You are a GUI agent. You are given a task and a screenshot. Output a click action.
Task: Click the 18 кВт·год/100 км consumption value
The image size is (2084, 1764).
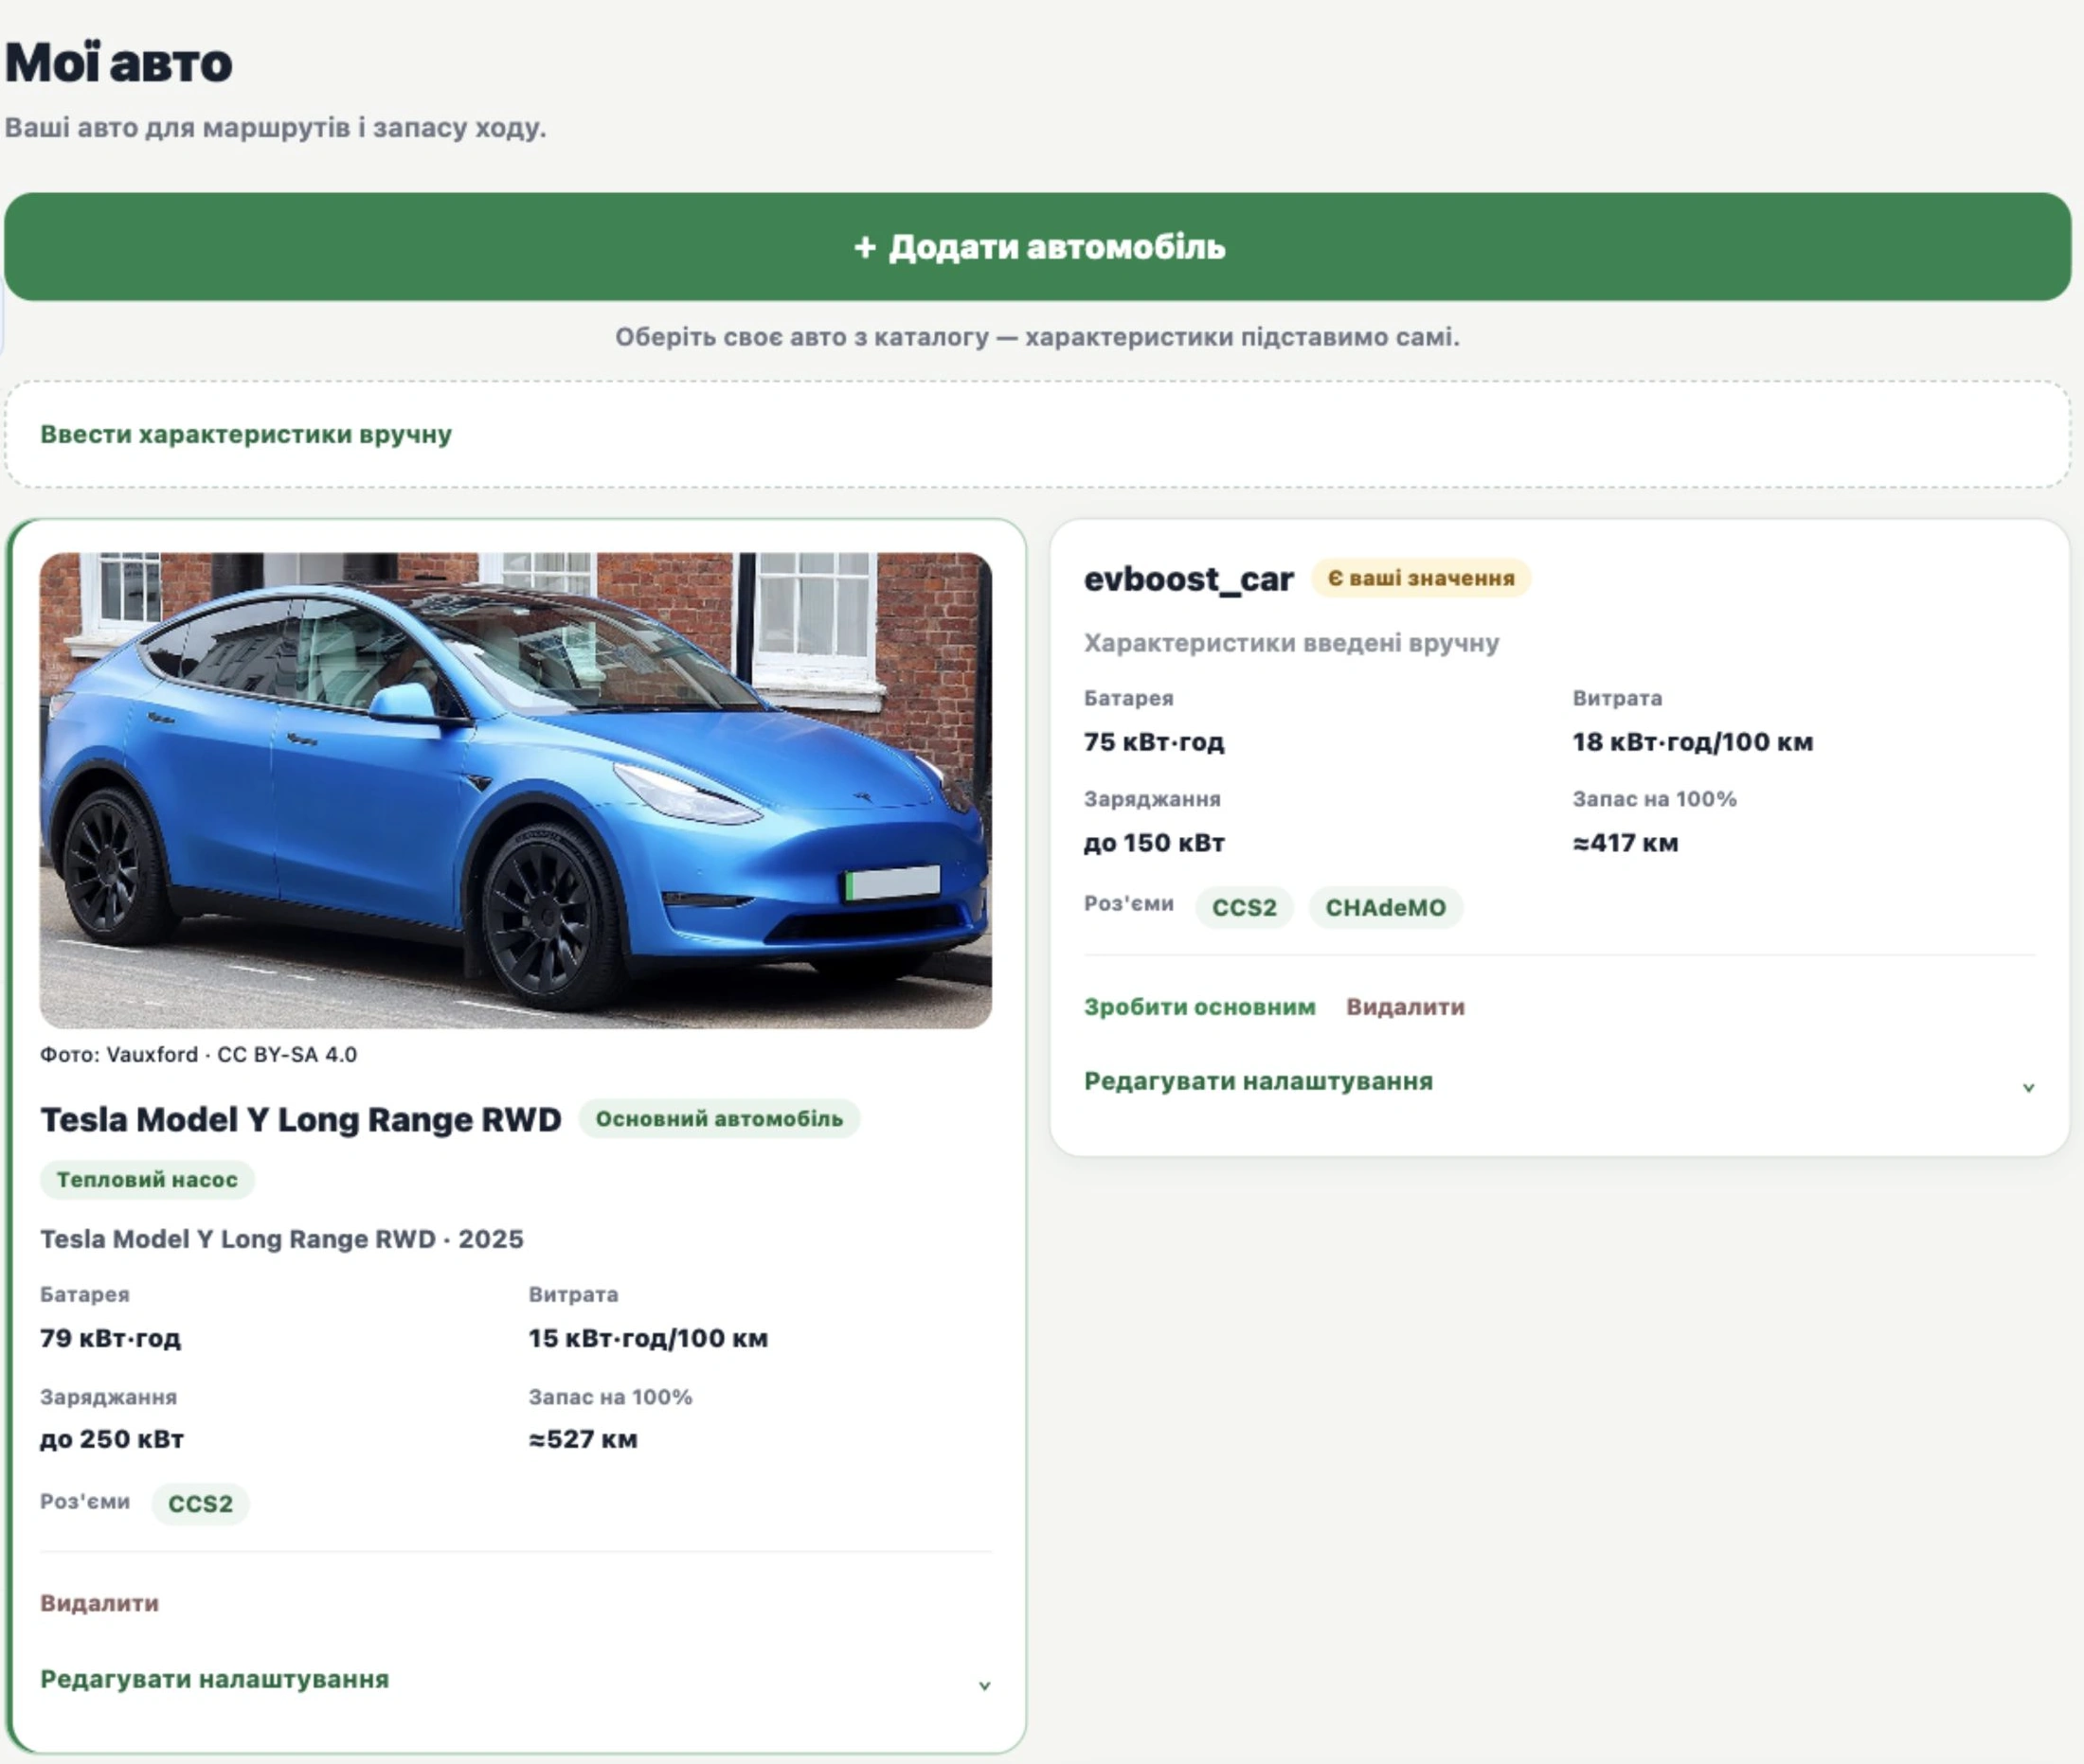click(x=1693, y=742)
